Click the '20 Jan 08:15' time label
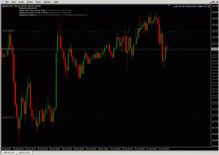The height and width of the screenshot is (155, 219). click(x=18, y=149)
